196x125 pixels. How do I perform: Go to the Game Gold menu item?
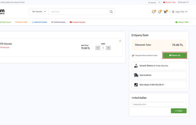click(x=21, y=22)
